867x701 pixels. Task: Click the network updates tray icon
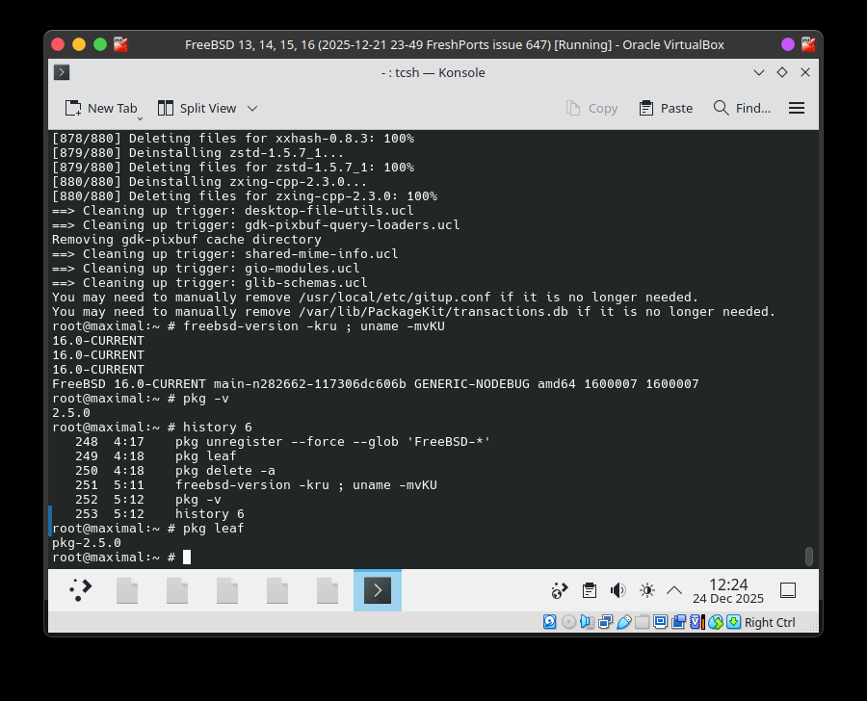pyautogui.click(x=560, y=590)
